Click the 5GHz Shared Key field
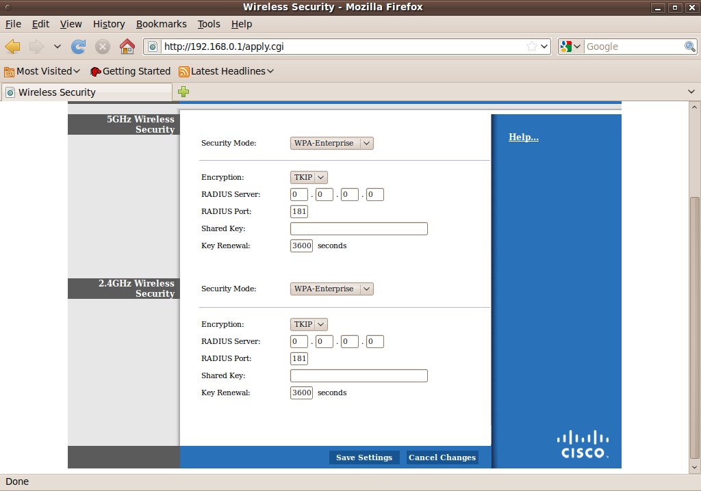This screenshot has height=491, width=701. coord(359,228)
